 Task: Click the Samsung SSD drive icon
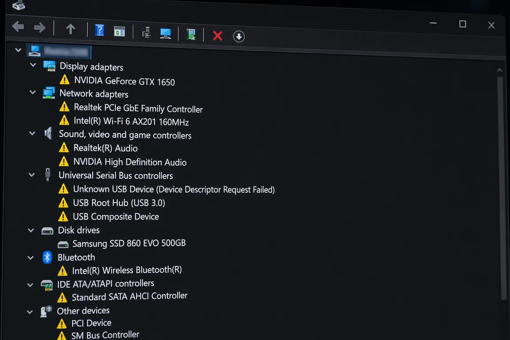click(x=63, y=244)
